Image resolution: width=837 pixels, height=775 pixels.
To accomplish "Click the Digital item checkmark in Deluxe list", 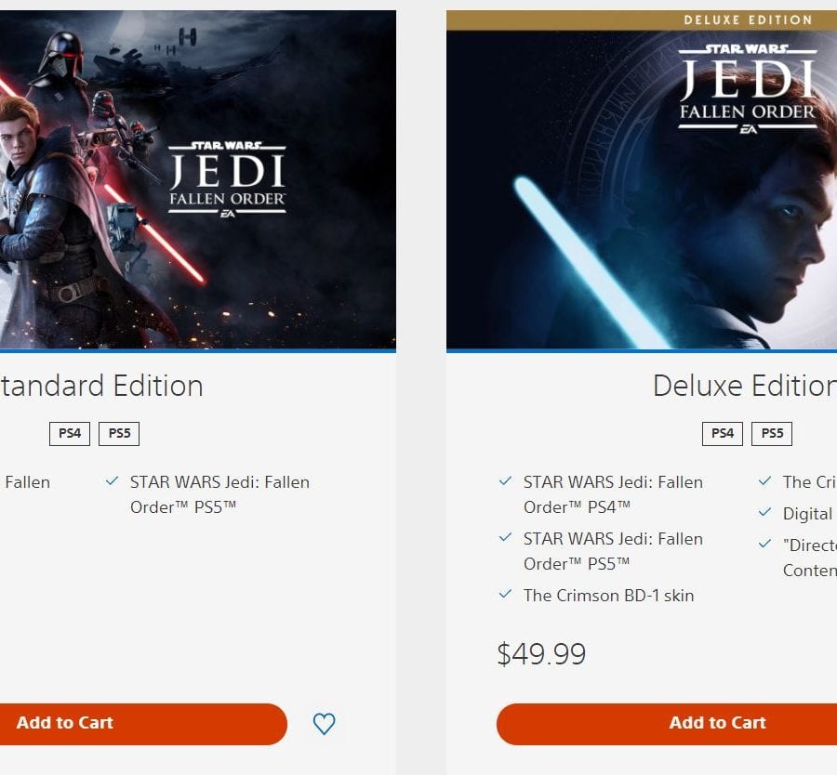I will pos(764,513).
